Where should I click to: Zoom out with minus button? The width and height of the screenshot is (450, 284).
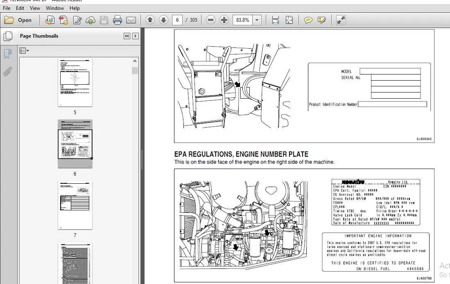[x=210, y=20]
